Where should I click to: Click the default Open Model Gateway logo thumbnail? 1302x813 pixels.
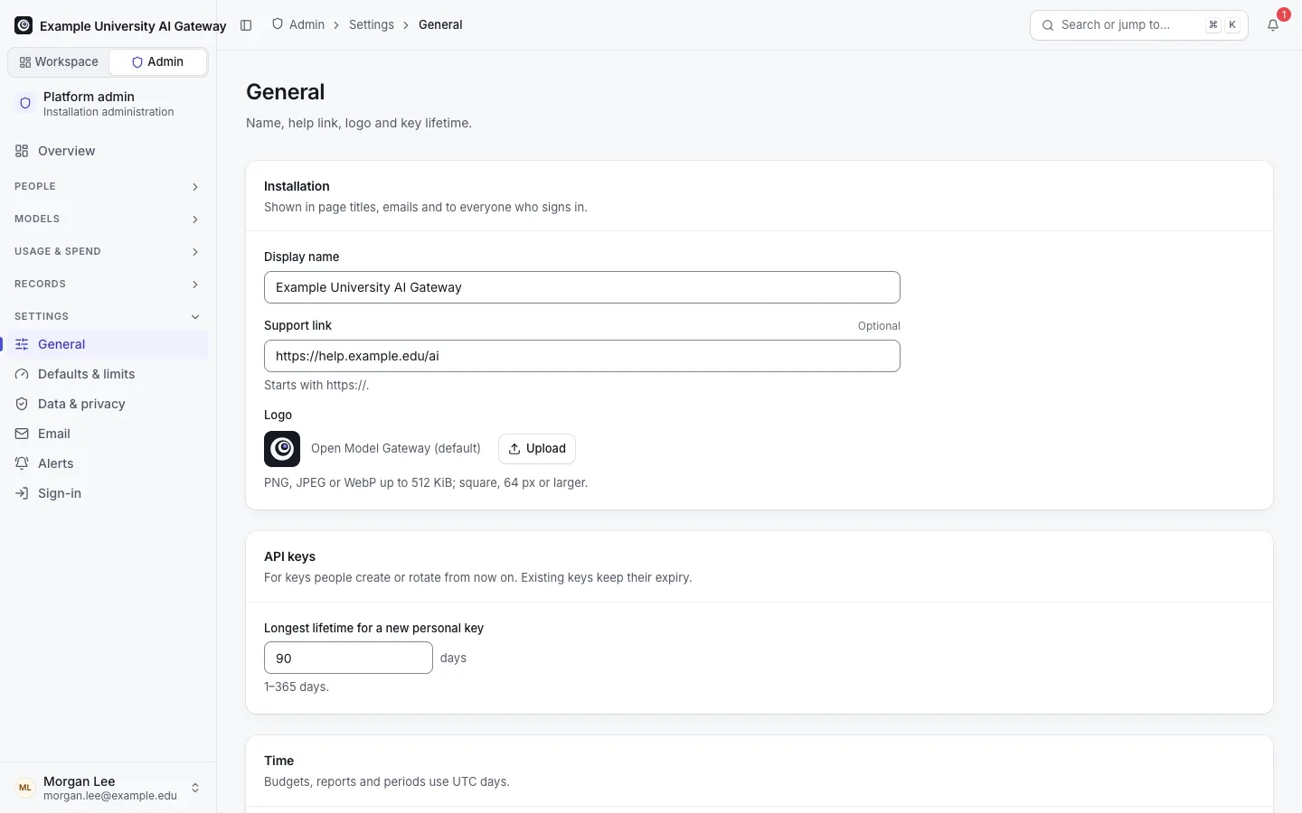pos(282,449)
